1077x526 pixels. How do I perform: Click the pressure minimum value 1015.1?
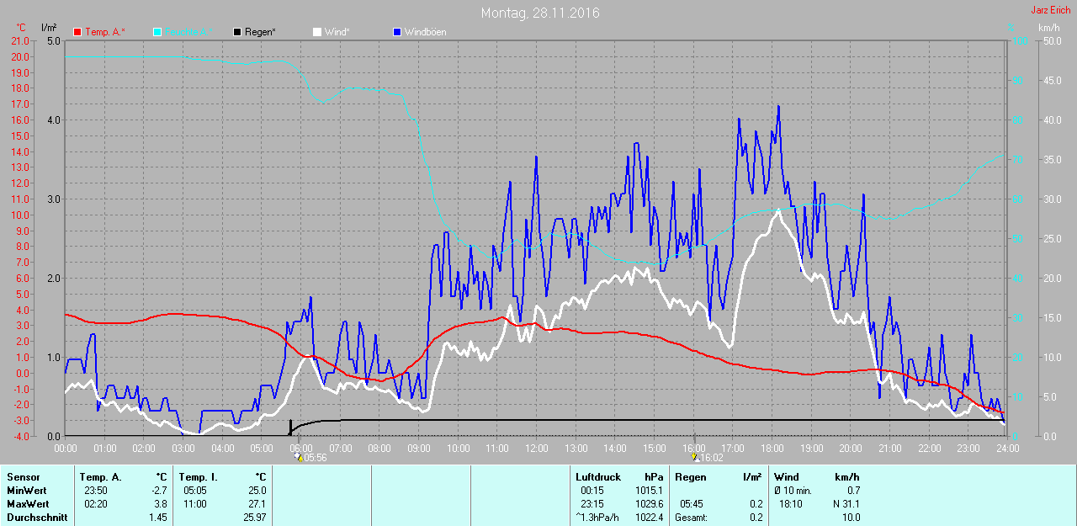pyautogui.click(x=649, y=490)
